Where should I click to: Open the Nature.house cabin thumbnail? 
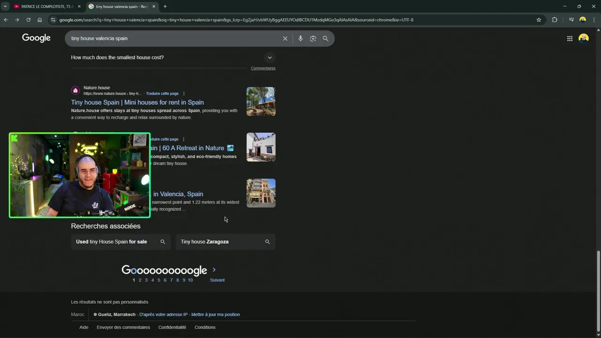(261, 101)
